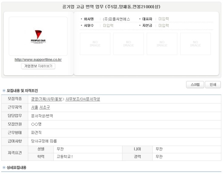Click the 사원수 label
This screenshot has height=174, width=224.
89,25
